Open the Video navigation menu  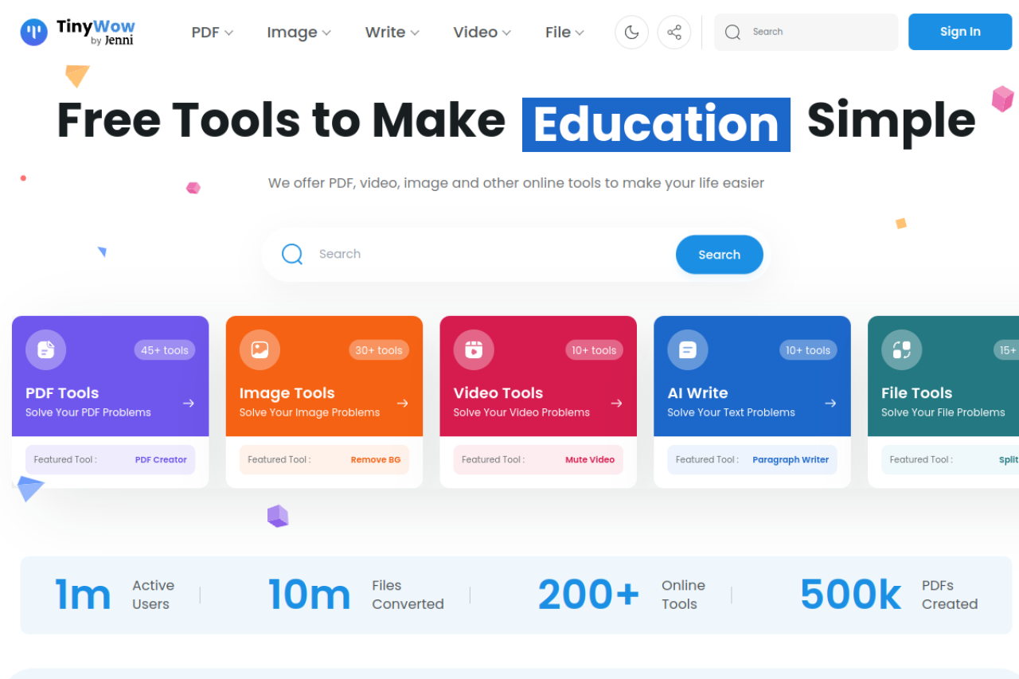(482, 32)
